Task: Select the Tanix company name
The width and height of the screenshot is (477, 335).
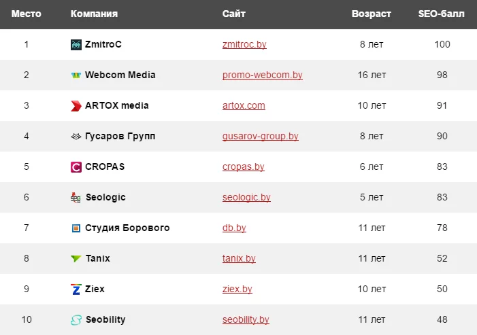Action: tap(98, 258)
